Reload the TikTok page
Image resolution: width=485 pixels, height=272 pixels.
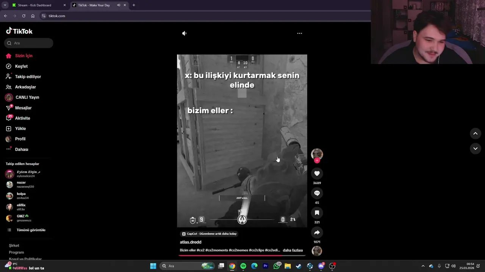pos(23,16)
